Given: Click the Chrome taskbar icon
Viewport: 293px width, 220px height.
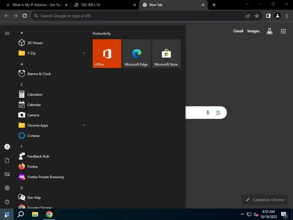Looking at the screenshot, I should (x=49, y=214).
